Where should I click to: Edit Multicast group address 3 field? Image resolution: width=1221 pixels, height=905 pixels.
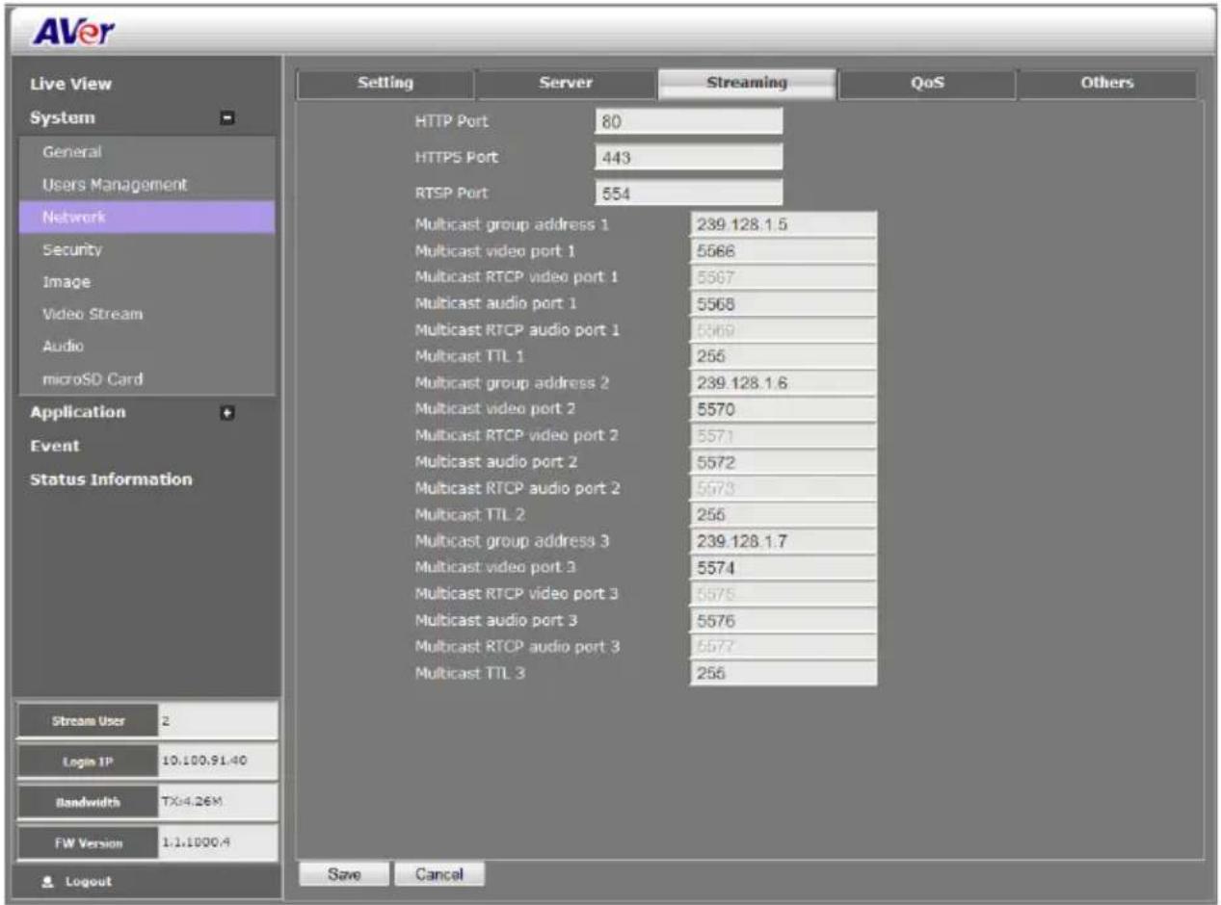(x=783, y=541)
